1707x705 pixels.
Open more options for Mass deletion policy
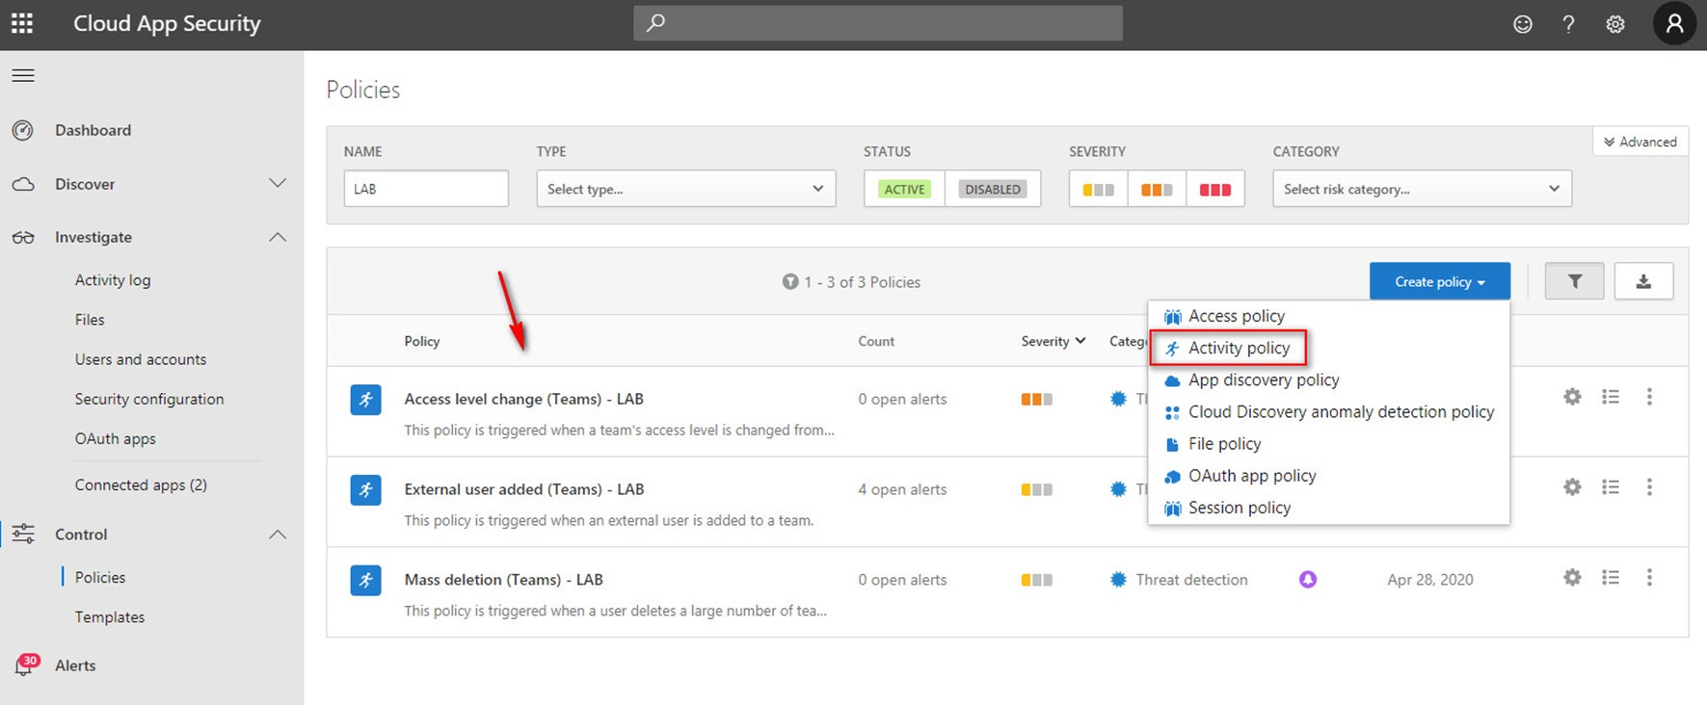click(x=1649, y=578)
